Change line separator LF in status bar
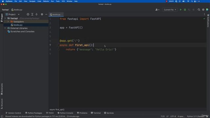Image resolution: width=210 pixels, height=118 pixels. tap(167, 116)
